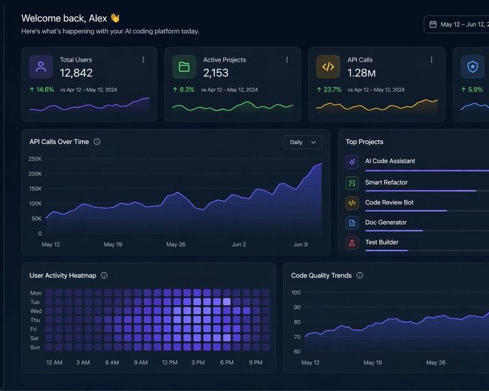Show info for API Calls Over Time
The height and width of the screenshot is (391, 489).
97,142
